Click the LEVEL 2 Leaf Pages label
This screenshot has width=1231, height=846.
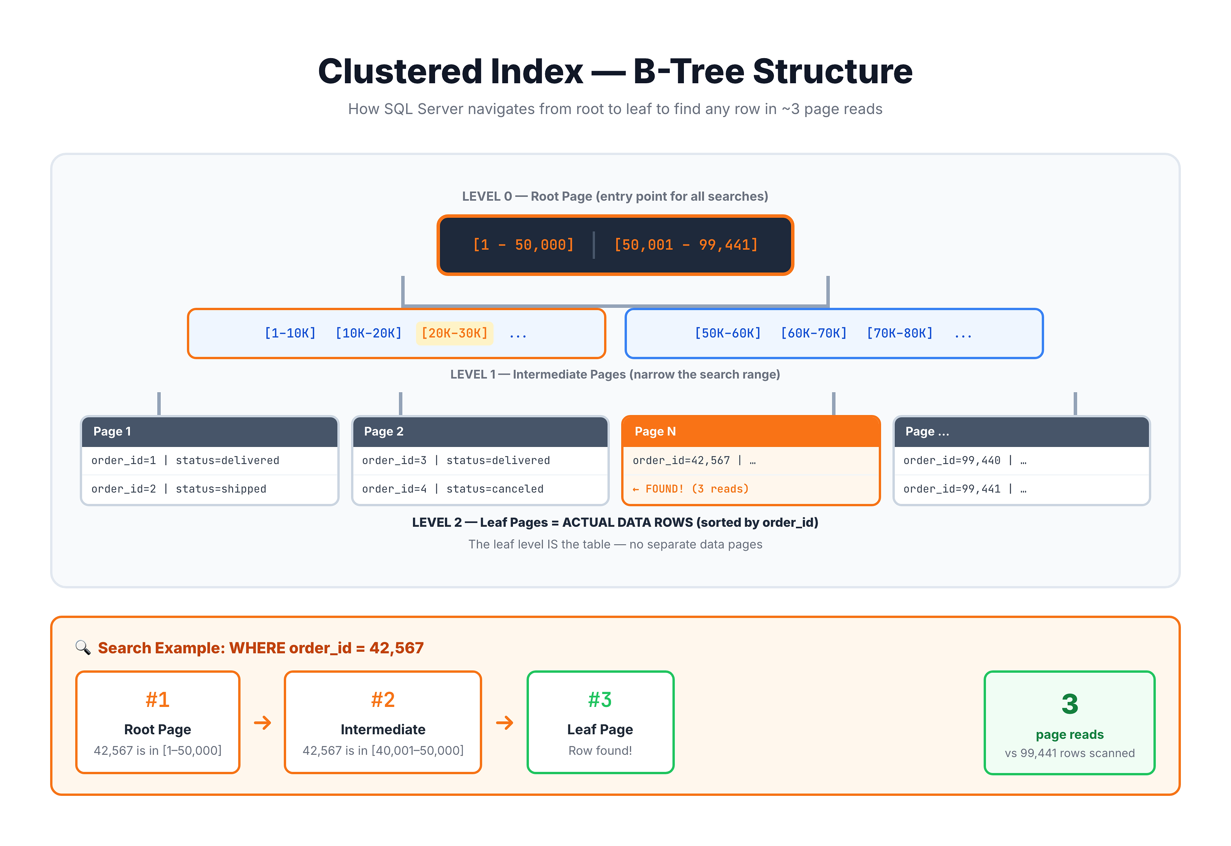click(615, 523)
